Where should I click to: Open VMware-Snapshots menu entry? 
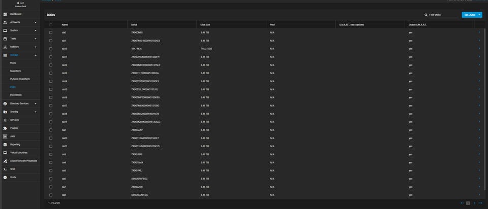click(20, 79)
